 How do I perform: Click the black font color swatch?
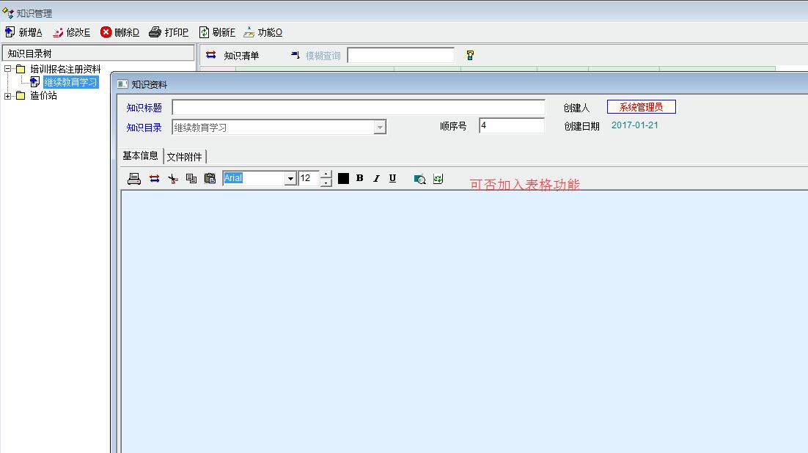click(x=343, y=178)
